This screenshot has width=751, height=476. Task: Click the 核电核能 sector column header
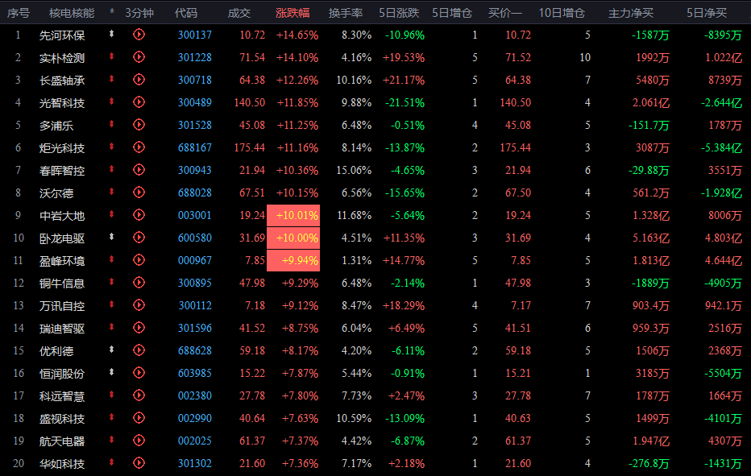pyautogui.click(x=72, y=13)
